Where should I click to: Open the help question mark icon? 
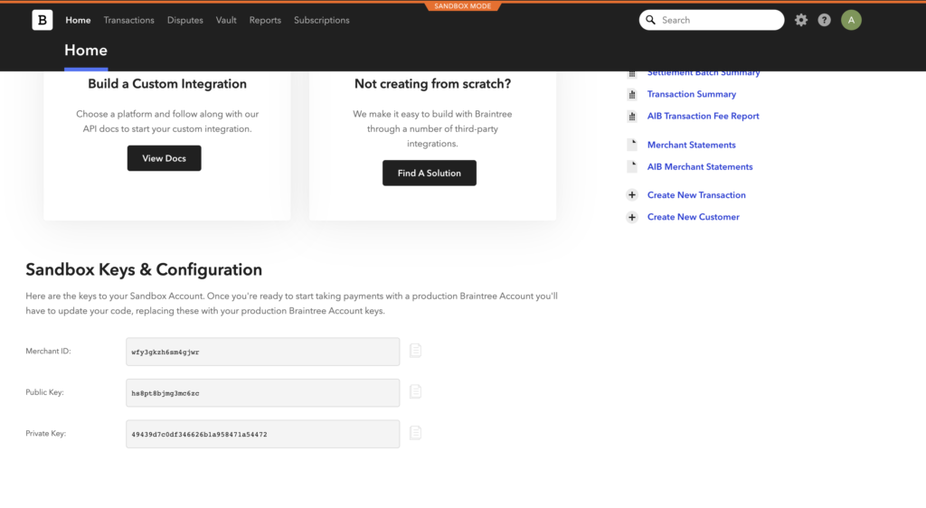coord(824,20)
